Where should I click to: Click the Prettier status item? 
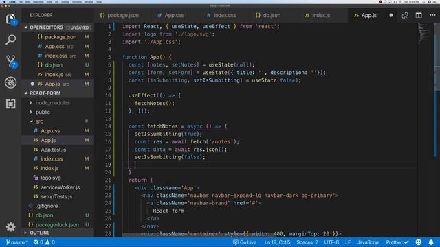[x=397, y=242]
